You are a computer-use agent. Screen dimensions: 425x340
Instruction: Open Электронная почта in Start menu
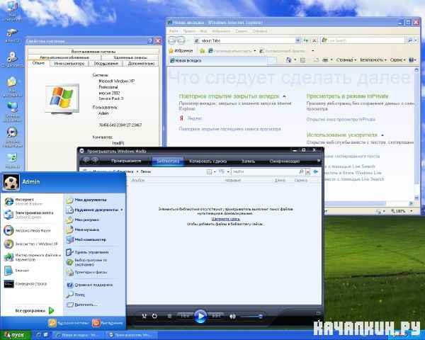32,215
